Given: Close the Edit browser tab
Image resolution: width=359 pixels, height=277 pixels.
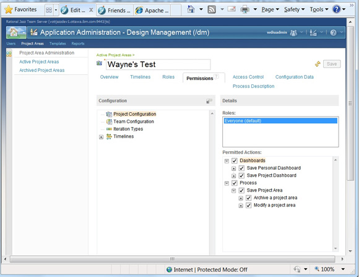Looking at the screenshot, I should coord(91,10).
